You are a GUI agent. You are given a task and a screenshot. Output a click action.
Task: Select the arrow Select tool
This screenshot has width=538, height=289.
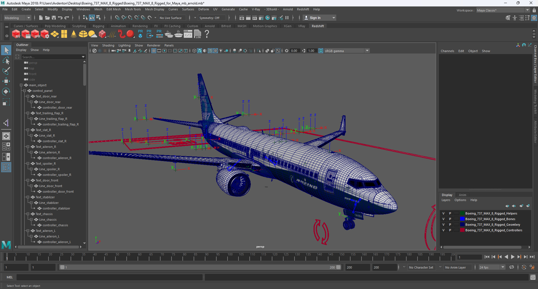pyautogui.click(x=6, y=50)
